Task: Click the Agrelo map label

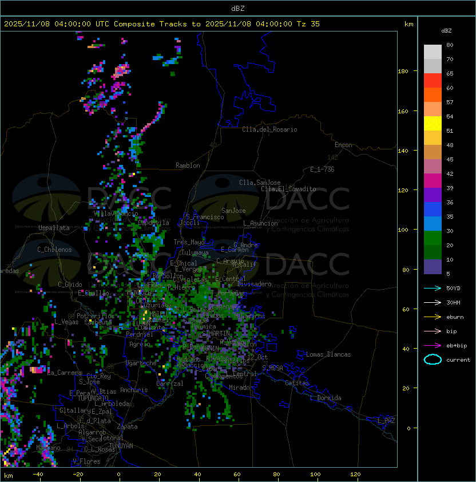Action: [x=140, y=344]
